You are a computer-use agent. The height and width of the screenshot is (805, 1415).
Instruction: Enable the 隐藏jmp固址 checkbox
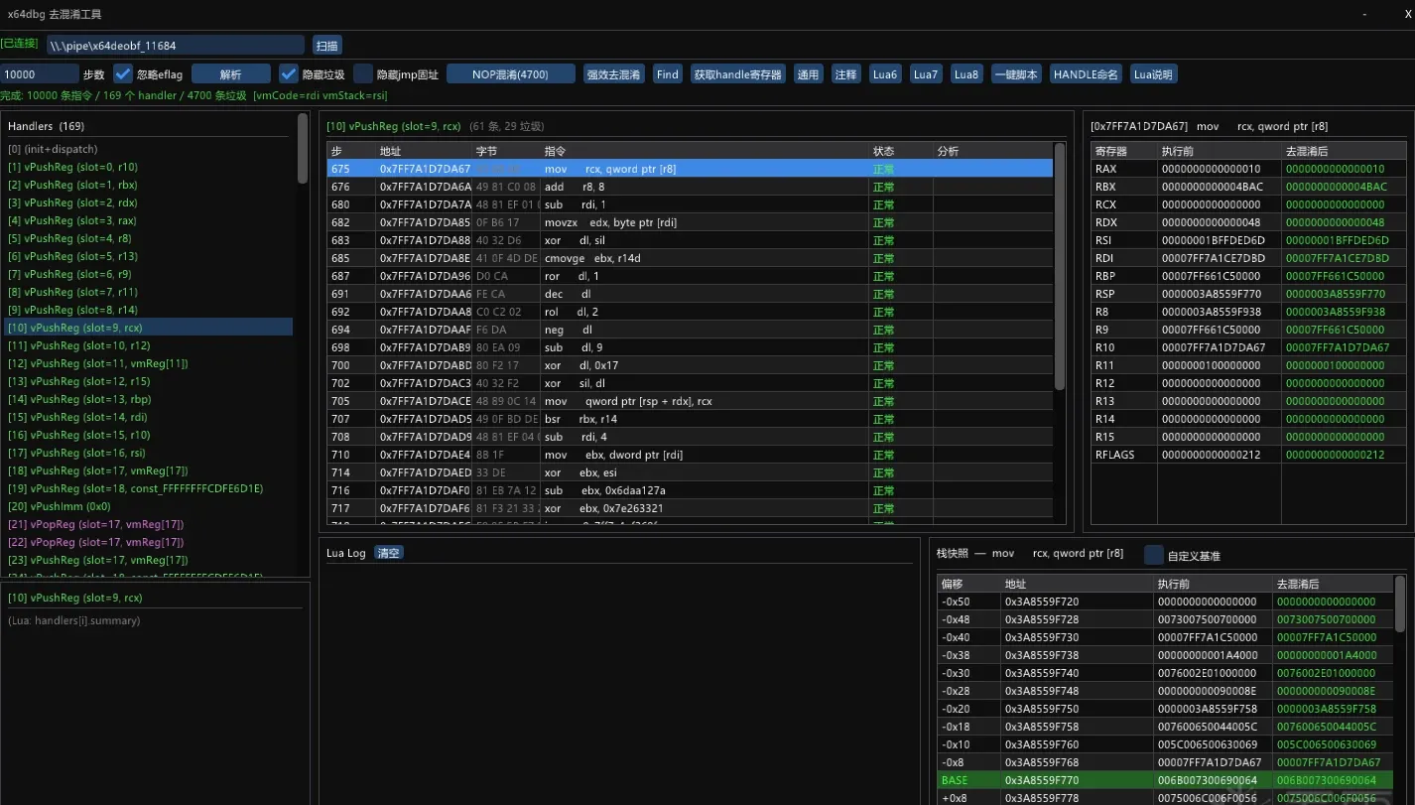(x=363, y=74)
